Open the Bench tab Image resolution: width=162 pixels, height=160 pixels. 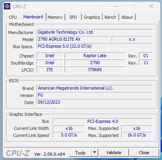pos(110,17)
